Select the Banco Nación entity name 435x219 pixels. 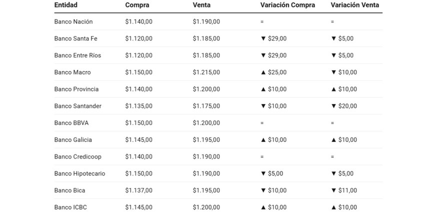(x=73, y=22)
